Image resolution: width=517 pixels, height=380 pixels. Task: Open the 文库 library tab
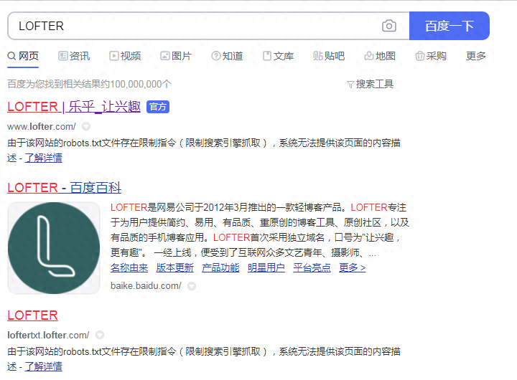click(x=278, y=56)
